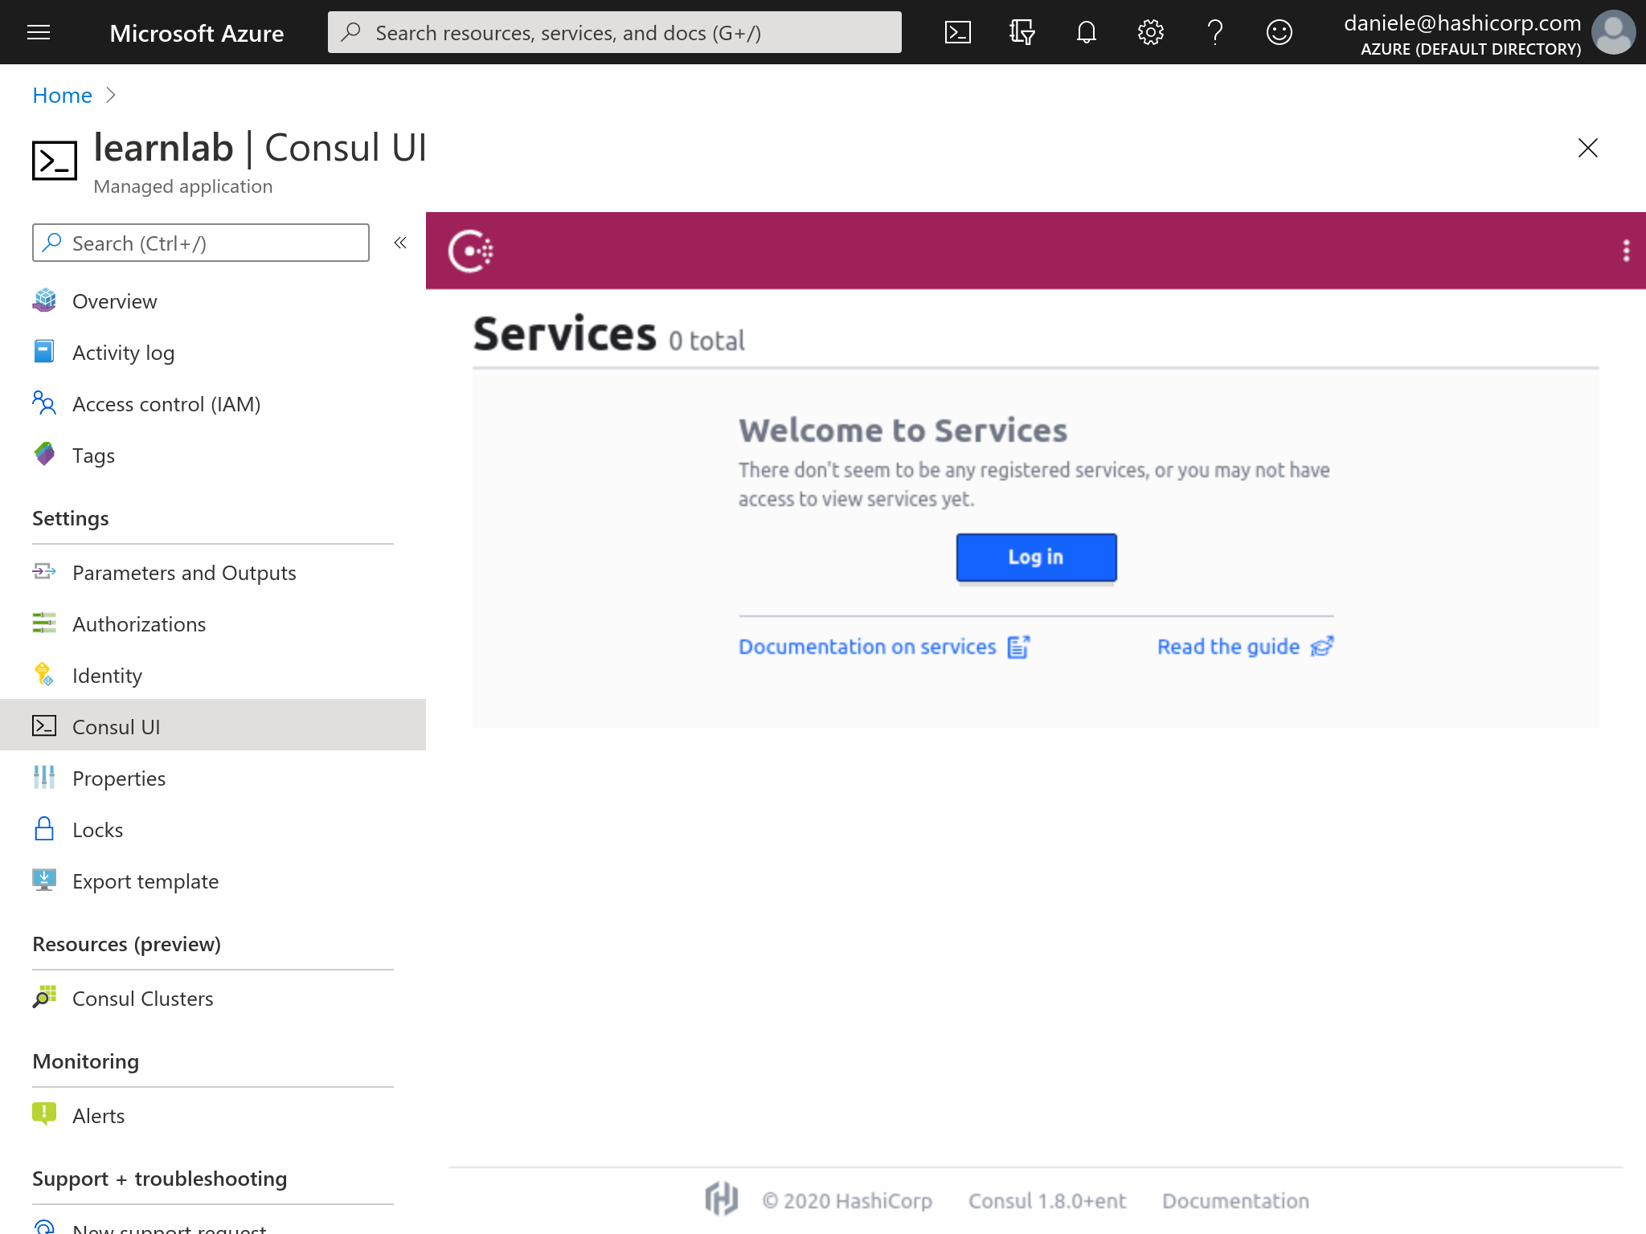Send feedback via smiley icon
1646x1234 pixels.
tap(1279, 32)
